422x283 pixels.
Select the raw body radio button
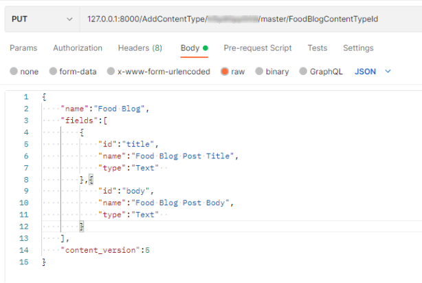pyautogui.click(x=225, y=72)
